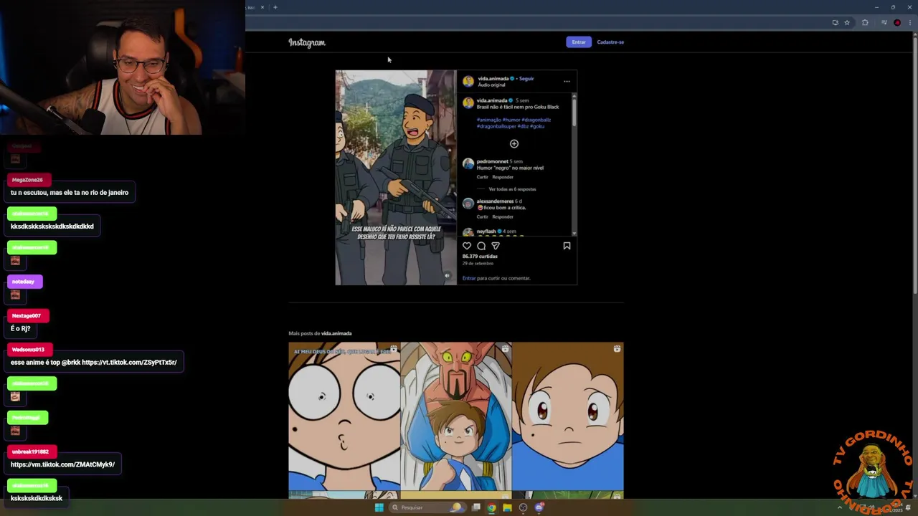Click the install app icon in address bar
The width and height of the screenshot is (918, 516).
pyautogui.click(x=835, y=23)
